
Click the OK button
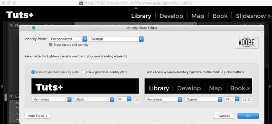click(248, 116)
